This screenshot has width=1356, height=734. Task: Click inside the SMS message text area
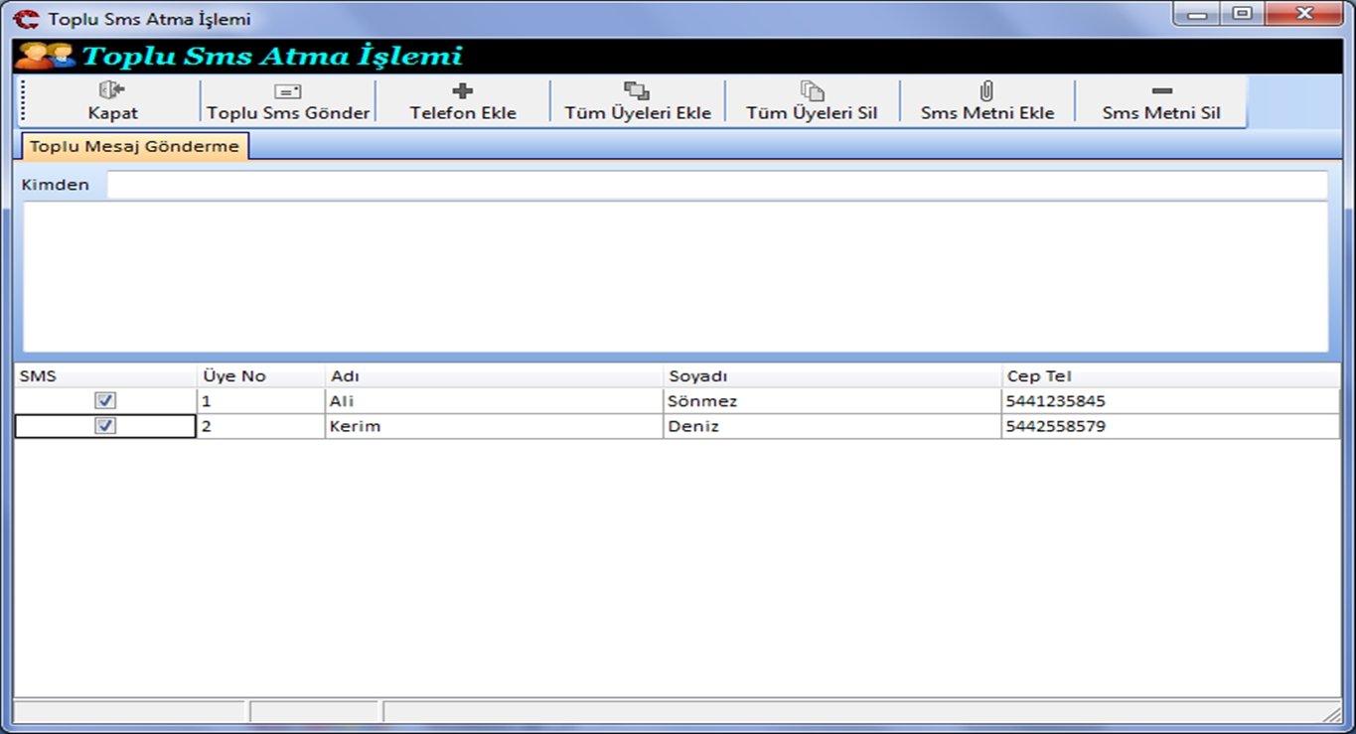click(x=676, y=277)
